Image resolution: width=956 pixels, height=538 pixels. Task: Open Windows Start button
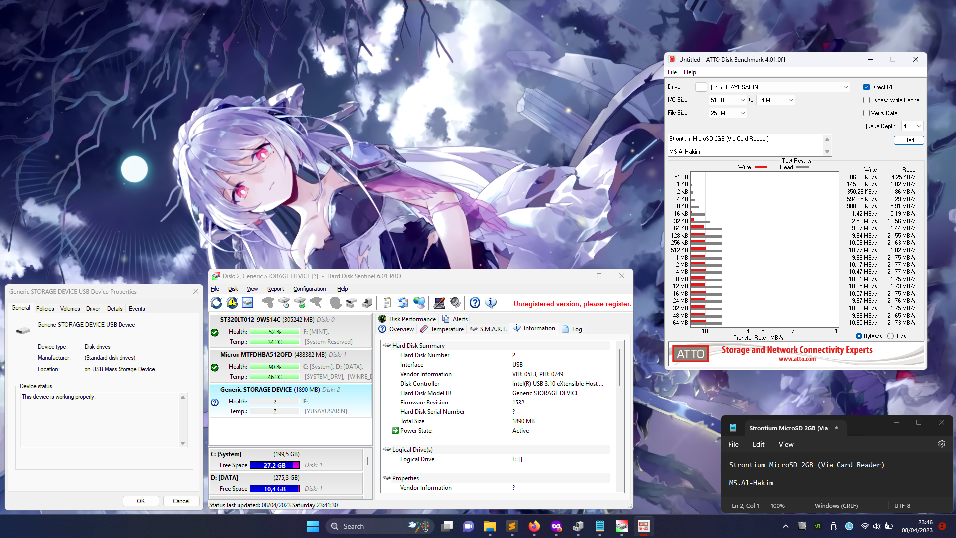[313, 526]
